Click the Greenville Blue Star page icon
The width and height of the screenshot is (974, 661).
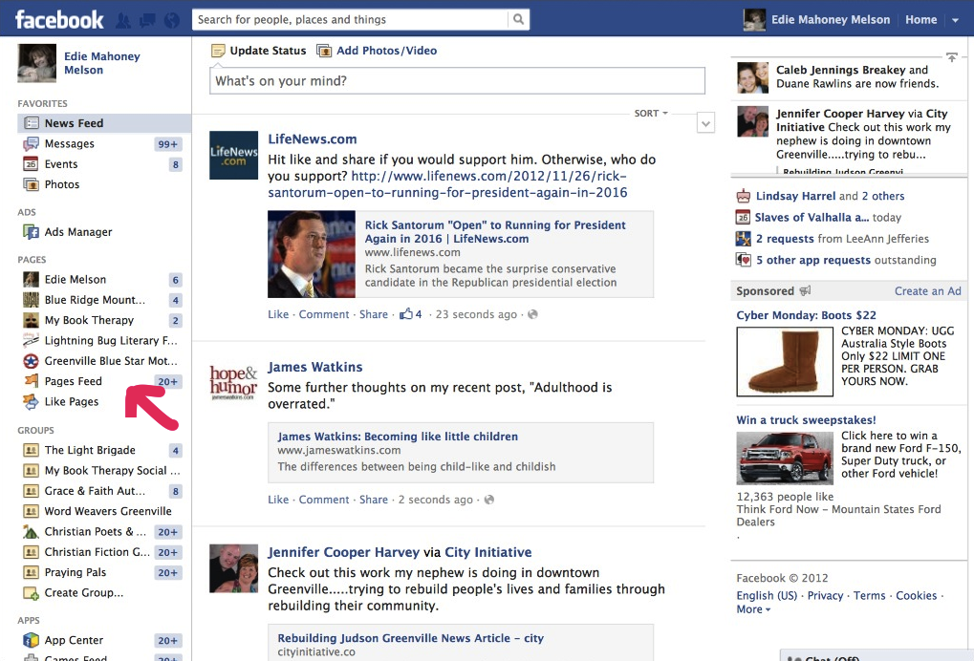coord(31,361)
